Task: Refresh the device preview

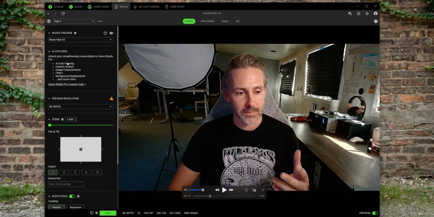Action: pyautogui.click(x=105, y=33)
